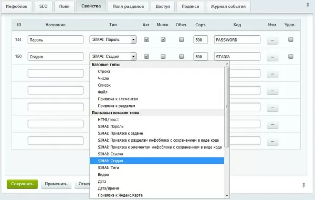315x200 pixels.
Task: Click the Сохранить button
Action: (x=22, y=184)
